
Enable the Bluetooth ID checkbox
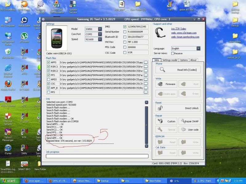pos(125,37)
